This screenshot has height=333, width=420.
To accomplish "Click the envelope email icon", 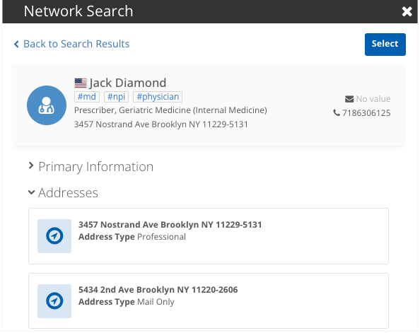I will (349, 99).
